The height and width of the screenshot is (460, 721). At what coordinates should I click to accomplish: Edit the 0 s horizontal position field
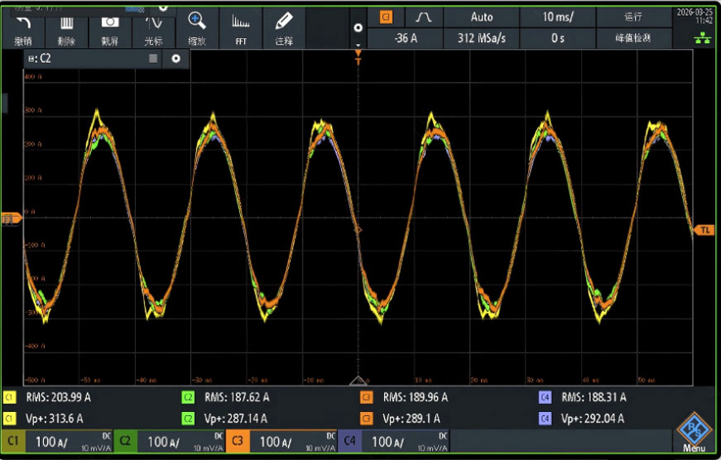558,38
